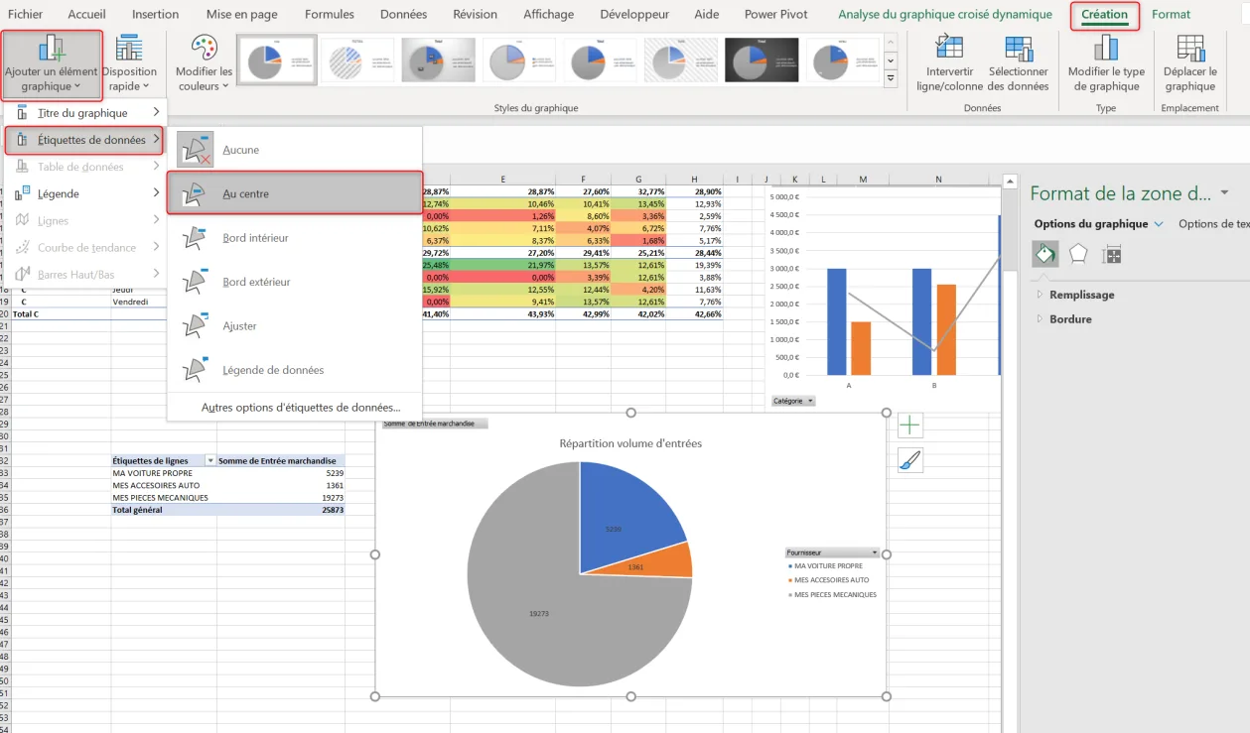Switch to Options de texte
Viewport: 1250px width, 733px height.
(x=1212, y=224)
